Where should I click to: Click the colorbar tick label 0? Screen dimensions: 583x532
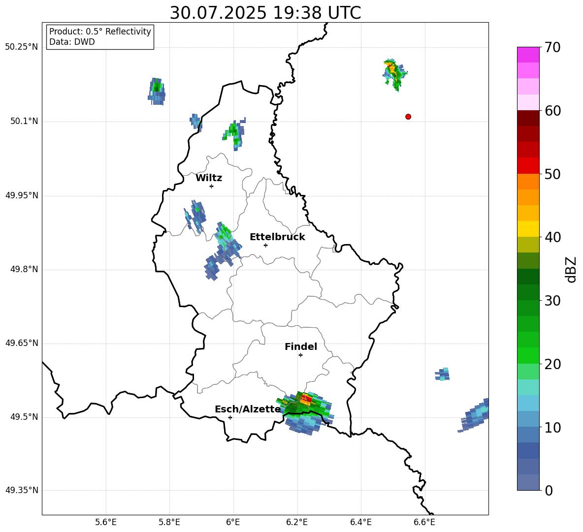click(x=549, y=490)
